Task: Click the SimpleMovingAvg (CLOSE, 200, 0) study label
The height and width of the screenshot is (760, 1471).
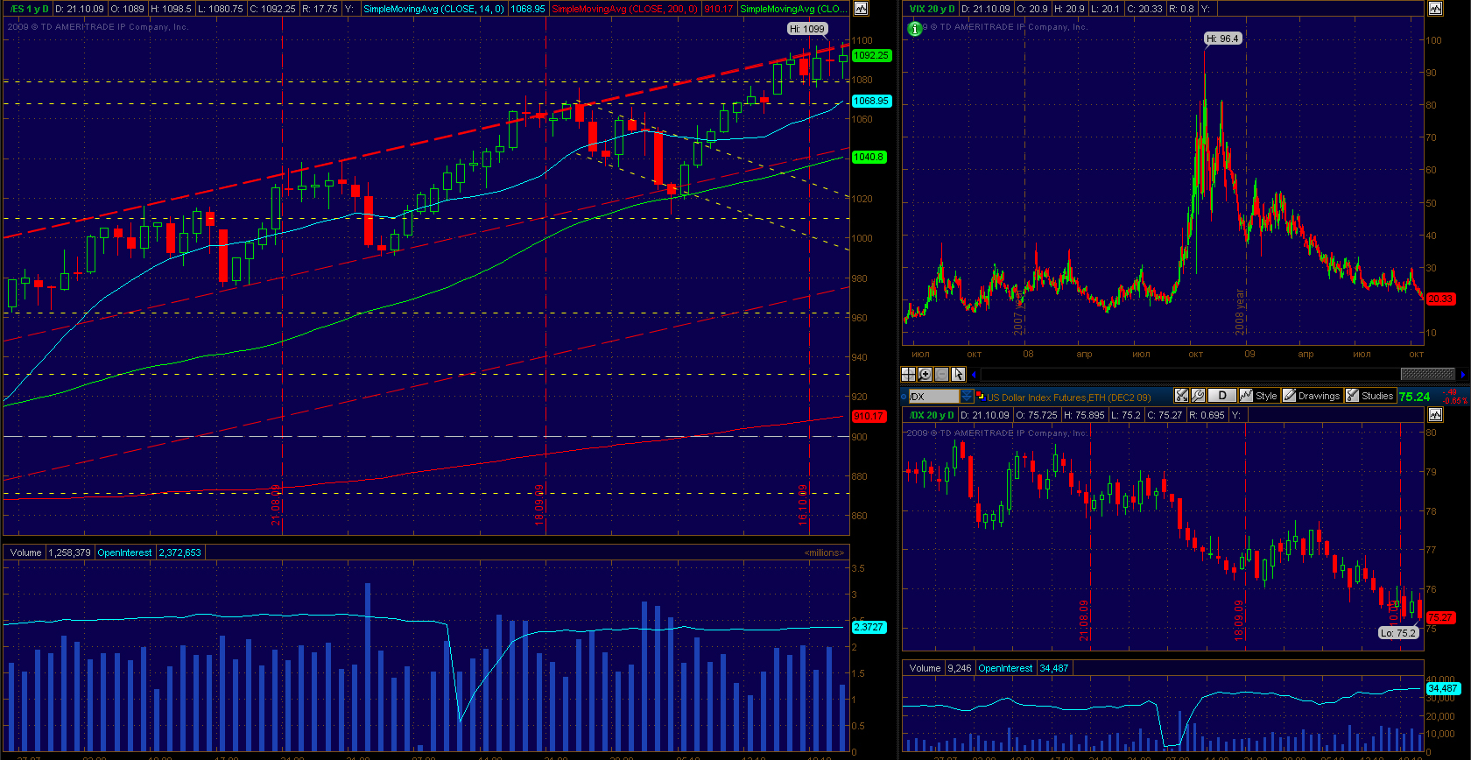Action: click(x=625, y=9)
